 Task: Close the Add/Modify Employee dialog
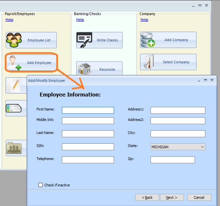(x=212, y=80)
